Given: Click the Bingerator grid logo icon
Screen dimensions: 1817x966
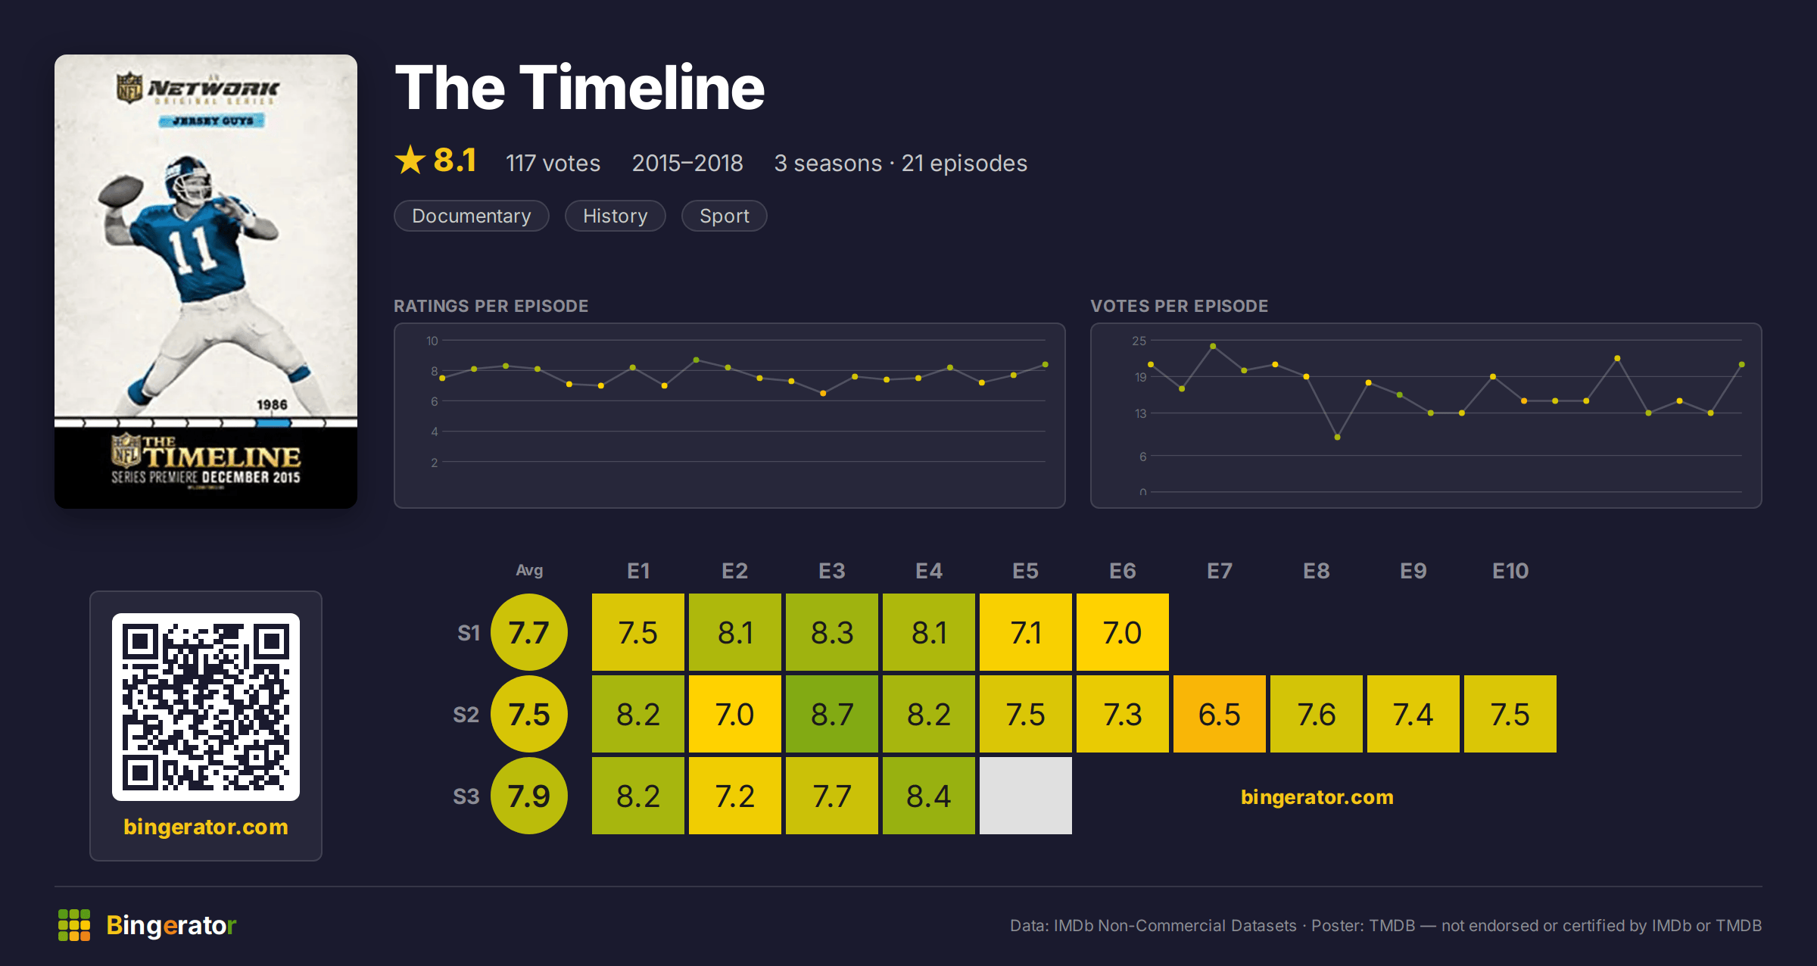Looking at the screenshot, I should (x=74, y=925).
